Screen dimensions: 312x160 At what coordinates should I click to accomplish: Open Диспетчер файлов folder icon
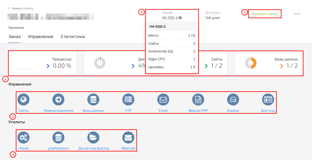pyautogui.click(x=93, y=137)
